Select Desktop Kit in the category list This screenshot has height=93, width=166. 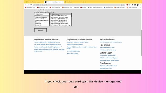[x=42, y=25]
